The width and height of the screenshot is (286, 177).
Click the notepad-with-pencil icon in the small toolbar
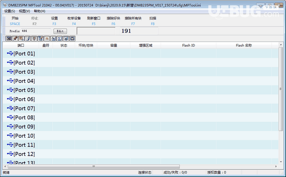pos(41,39)
